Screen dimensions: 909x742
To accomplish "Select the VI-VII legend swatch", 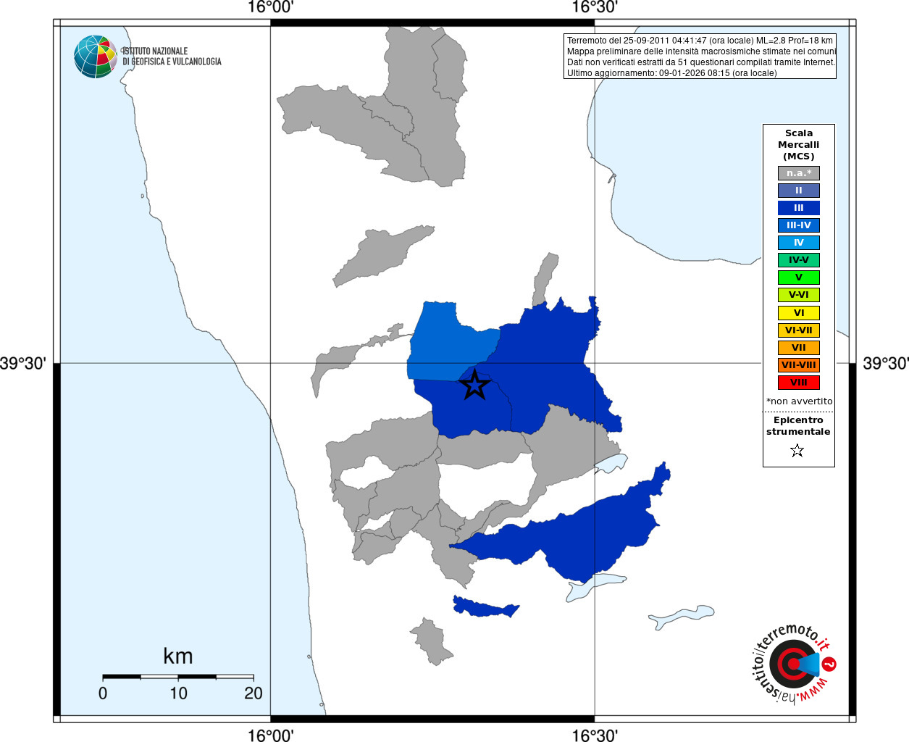I will 799,330.
